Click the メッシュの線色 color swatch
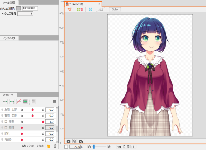 [x=18, y=8]
